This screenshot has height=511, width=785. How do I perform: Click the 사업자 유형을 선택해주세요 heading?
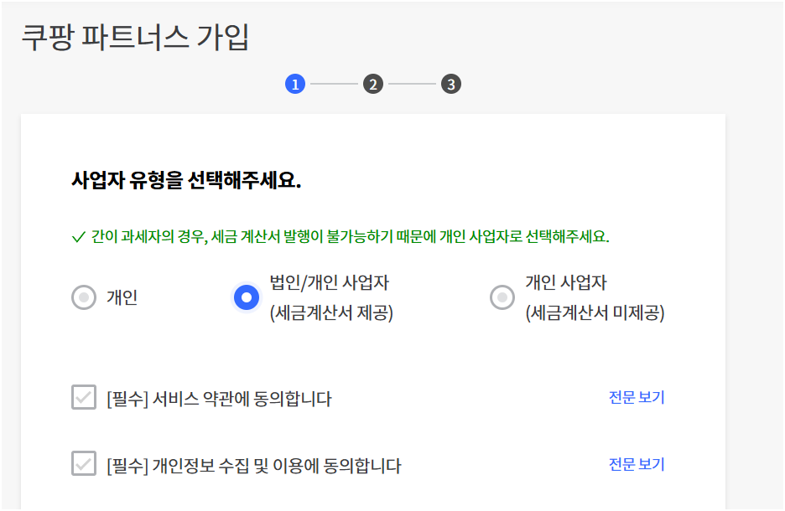[x=186, y=180]
